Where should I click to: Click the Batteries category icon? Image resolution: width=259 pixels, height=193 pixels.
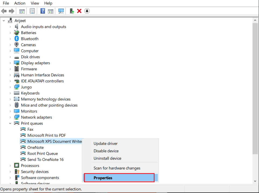click(16, 32)
